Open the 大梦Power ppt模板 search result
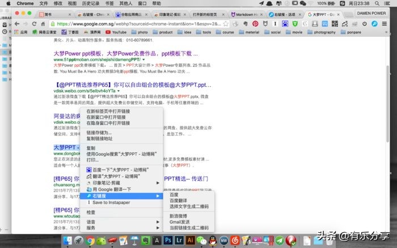 (x=125, y=53)
